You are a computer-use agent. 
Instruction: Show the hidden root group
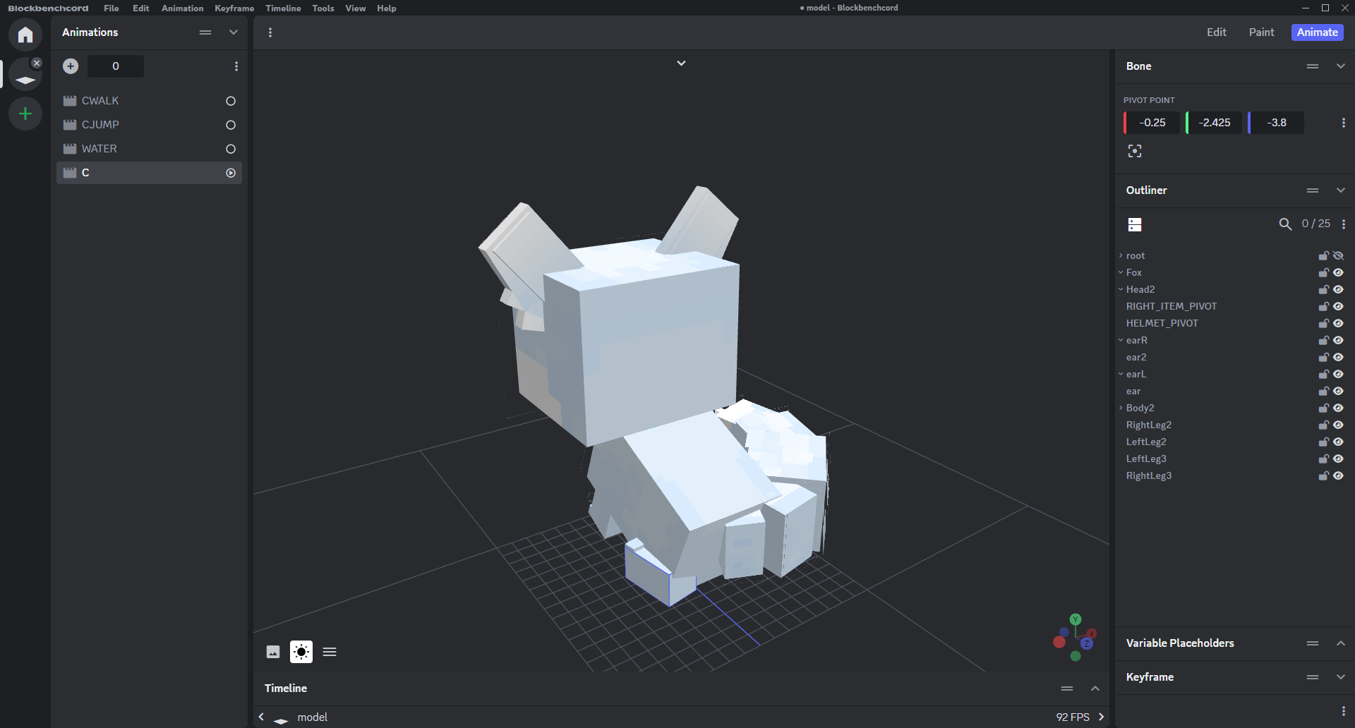pos(1338,256)
